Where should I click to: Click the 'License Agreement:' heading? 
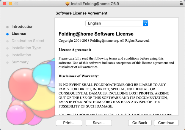point(75,50)
